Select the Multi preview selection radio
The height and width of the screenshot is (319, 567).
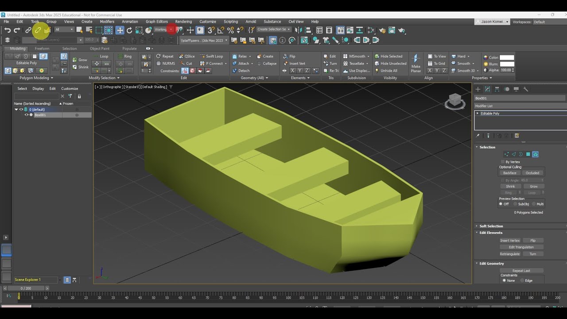click(534, 204)
